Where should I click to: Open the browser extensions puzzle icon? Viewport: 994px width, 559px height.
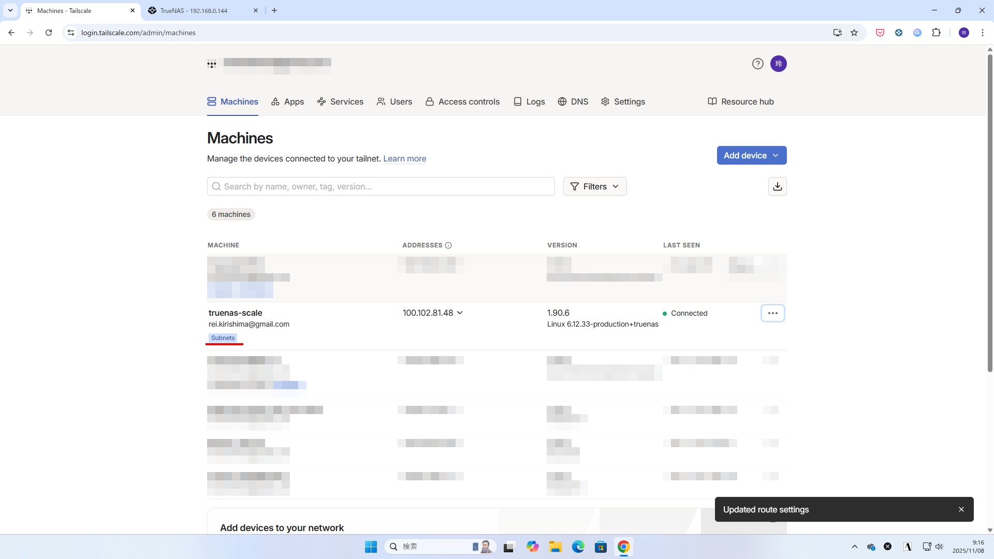(936, 33)
